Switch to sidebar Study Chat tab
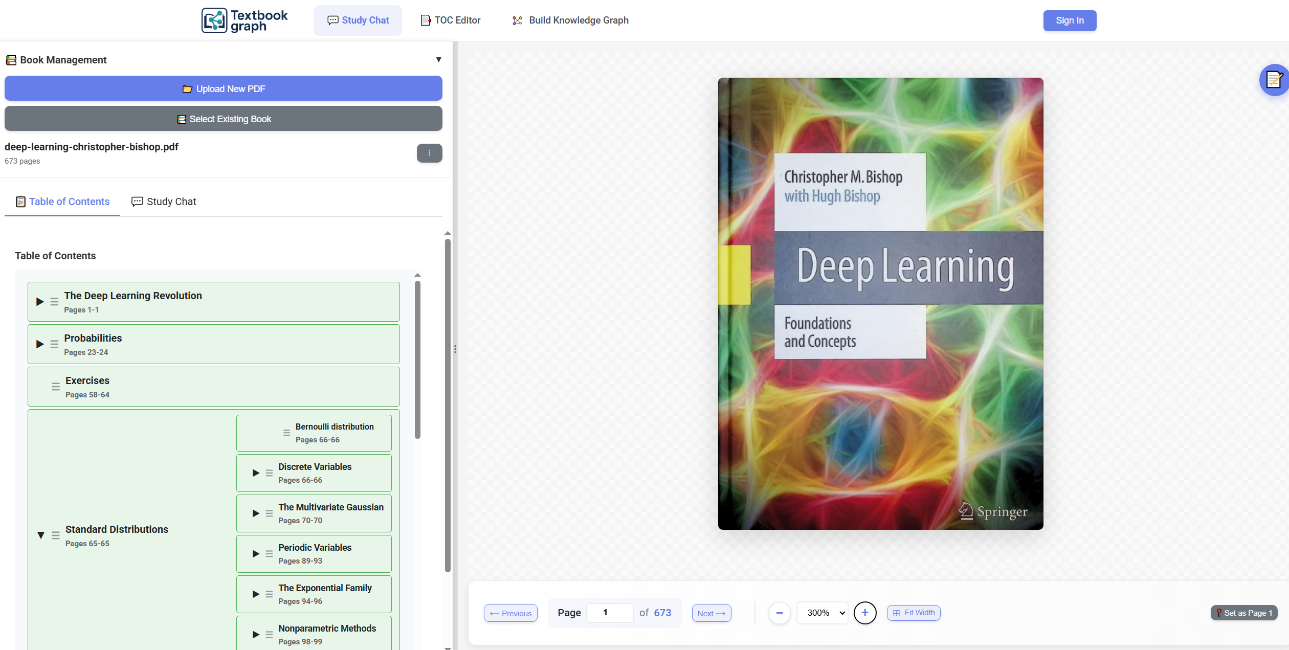The image size is (1289, 650). click(x=164, y=201)
